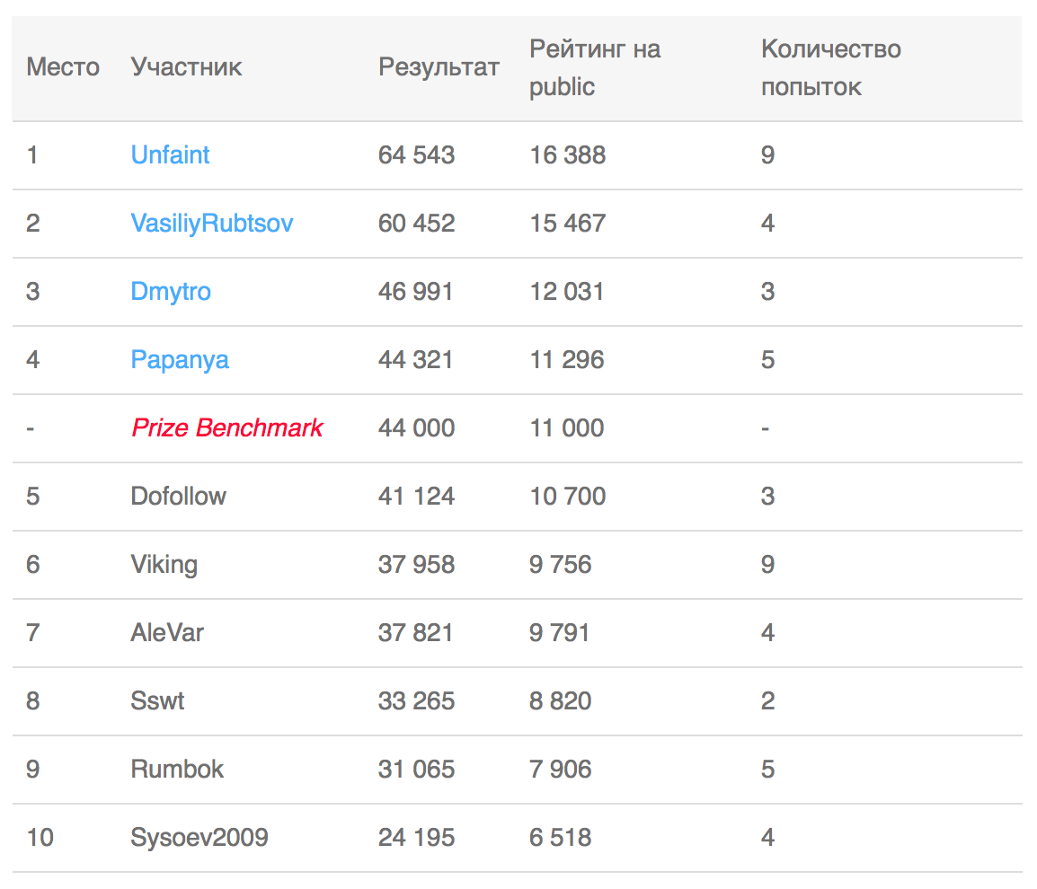
Task: Click the top result value 64 543
Action: pyautogui.click(x=416, y=154)
